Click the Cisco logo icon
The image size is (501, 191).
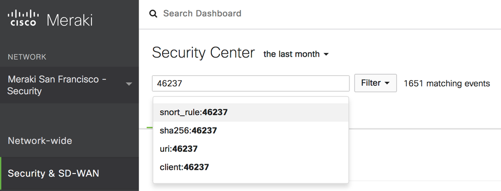point(23,18)
